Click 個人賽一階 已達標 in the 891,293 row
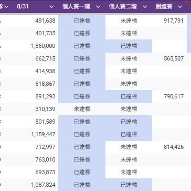Screen dimensions: 191x191 pos(82,96)
